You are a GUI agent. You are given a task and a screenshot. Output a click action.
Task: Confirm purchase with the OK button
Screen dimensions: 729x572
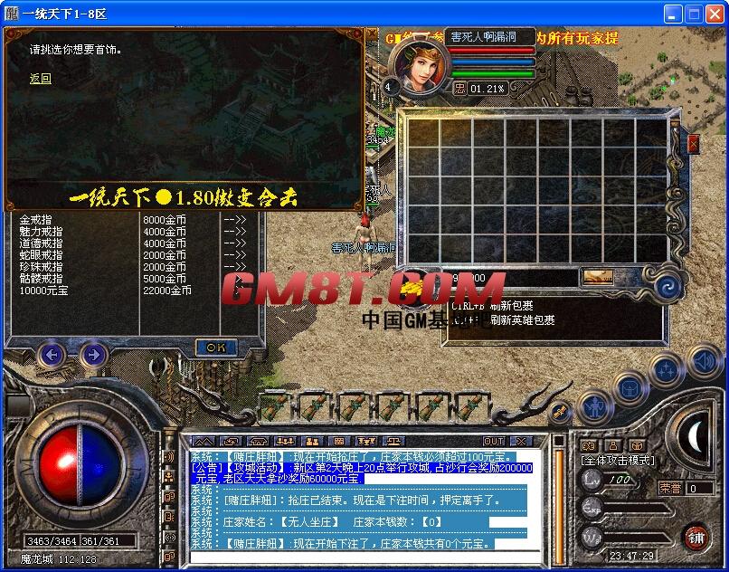[216, 348]
